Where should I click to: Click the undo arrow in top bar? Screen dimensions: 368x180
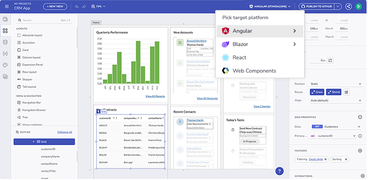click(77, 6)
